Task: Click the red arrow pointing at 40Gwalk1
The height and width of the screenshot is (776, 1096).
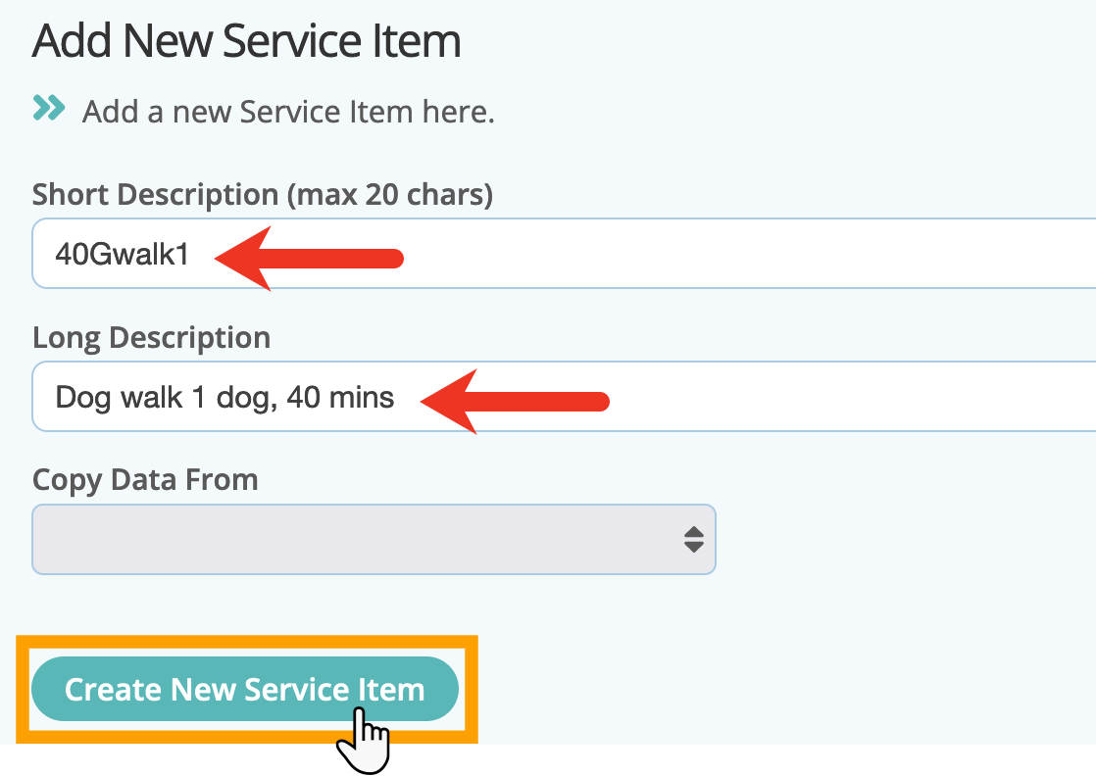Action: coord(309,259)
